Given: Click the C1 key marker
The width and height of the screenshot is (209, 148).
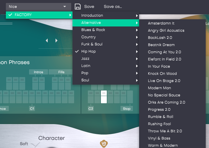Looking at the screenshot, I should pos(32,109).
